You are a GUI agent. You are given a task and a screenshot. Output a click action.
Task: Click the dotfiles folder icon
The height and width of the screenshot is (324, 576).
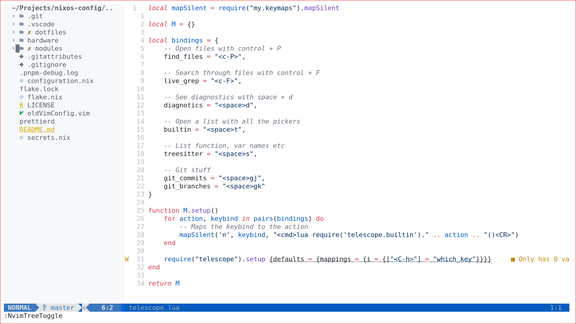point(22,32)
